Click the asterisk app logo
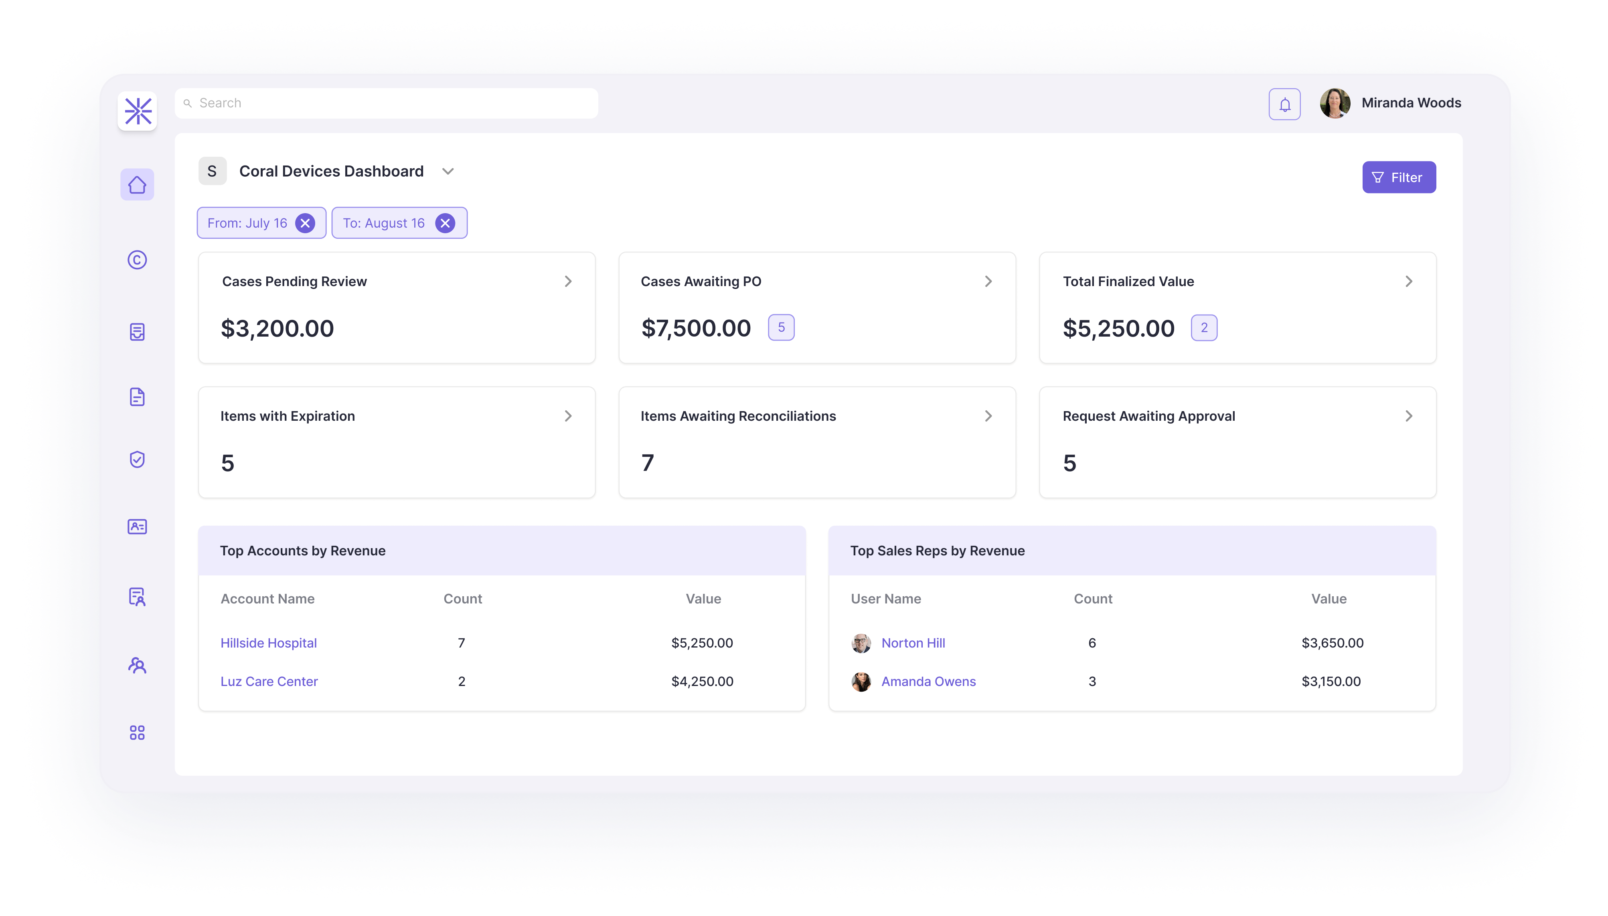Image resolution: width=1608 pixels, height=916 pixels. pos(137,111)
